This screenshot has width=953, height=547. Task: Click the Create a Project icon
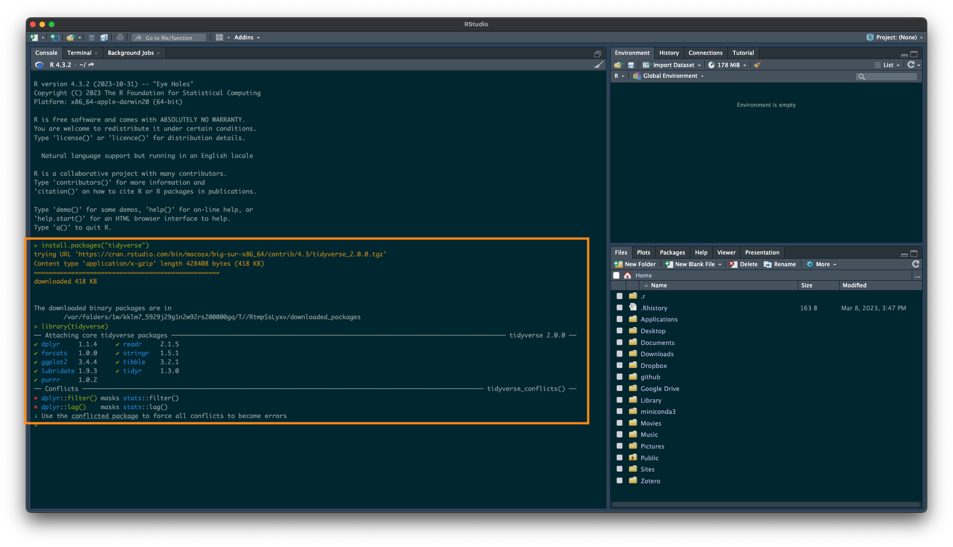(55, 37)
